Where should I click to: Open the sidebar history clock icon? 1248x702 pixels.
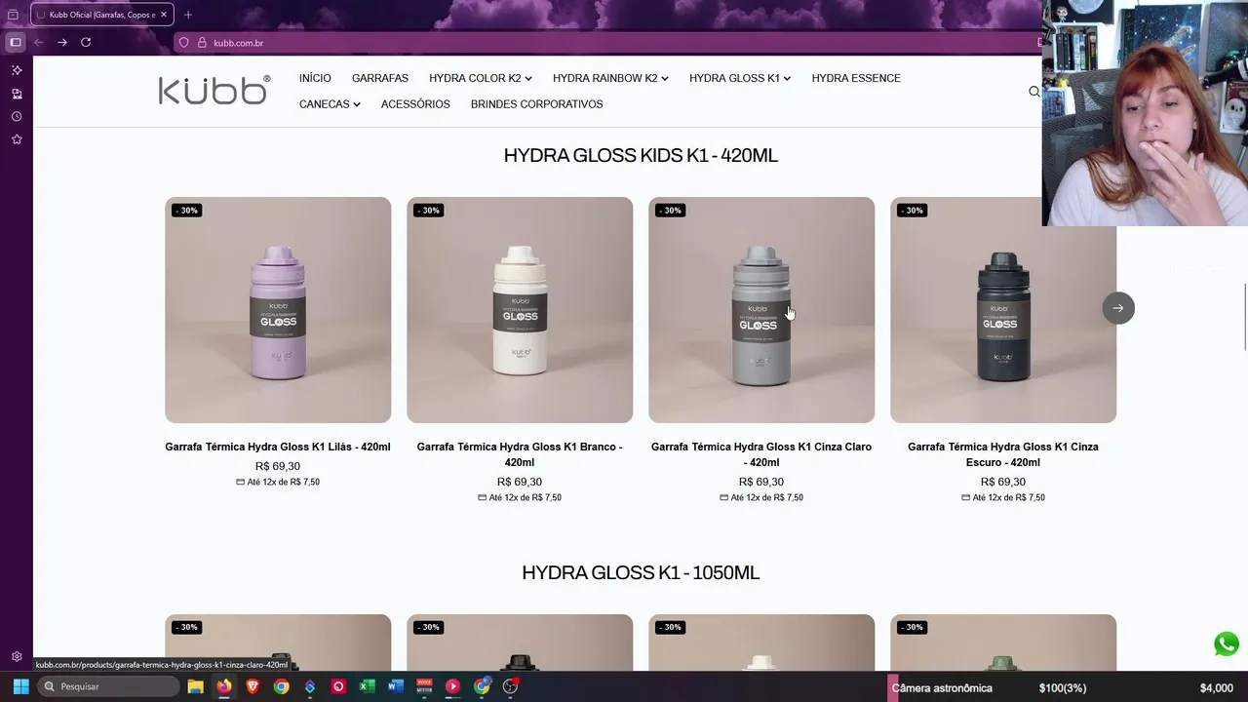(x=17, y=117)
